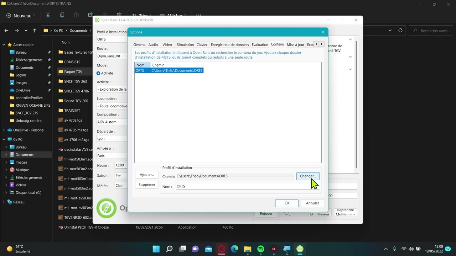Open the Simulation options tab
456x256 pixels.
click(x=185, y=45)
